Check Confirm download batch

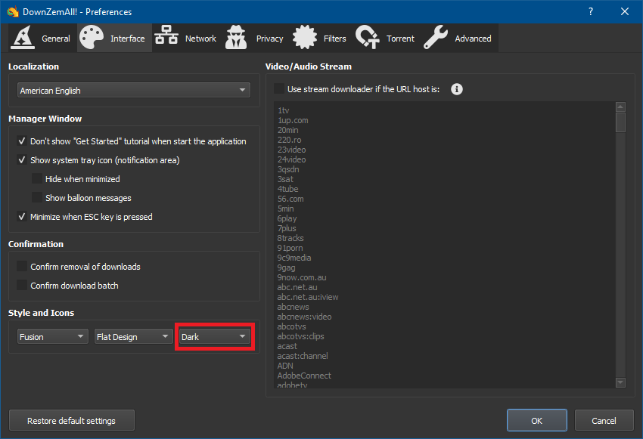[x=22, y=286]
